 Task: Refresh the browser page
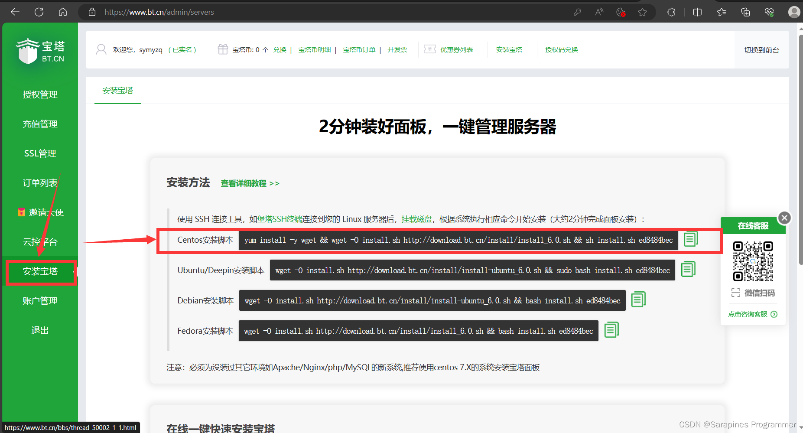(39, 12)
